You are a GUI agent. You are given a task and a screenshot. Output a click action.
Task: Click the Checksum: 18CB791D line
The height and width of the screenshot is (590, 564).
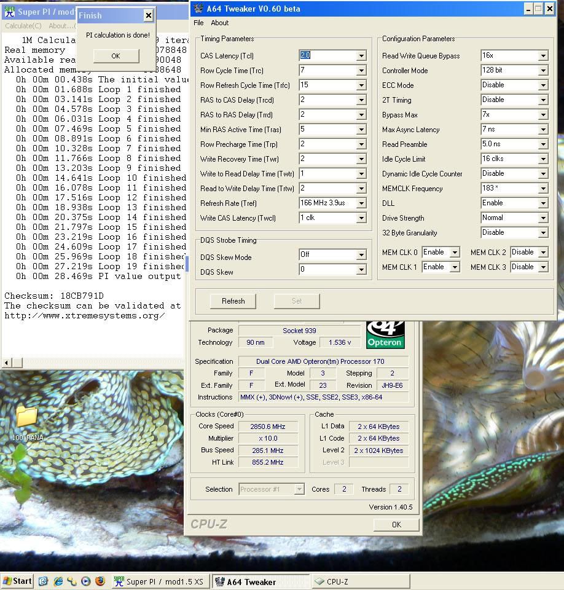pyautogui.click(x=54, y=296)
